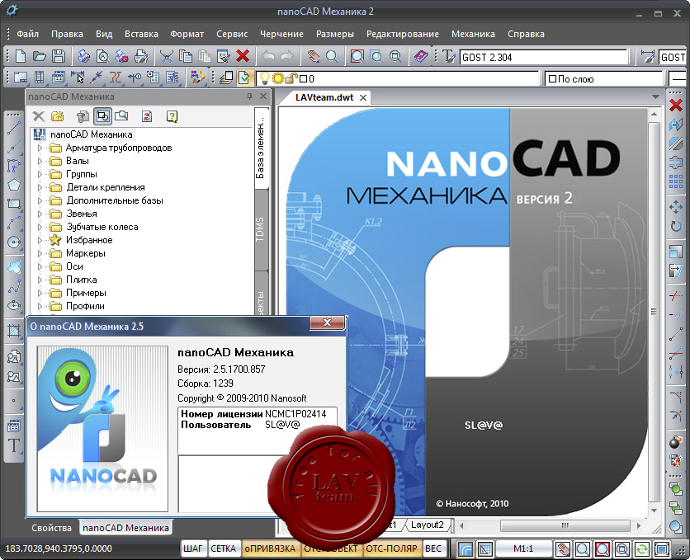The image size is (690, 560).
Task: Click the license info text box
Action: pos(258,431)
